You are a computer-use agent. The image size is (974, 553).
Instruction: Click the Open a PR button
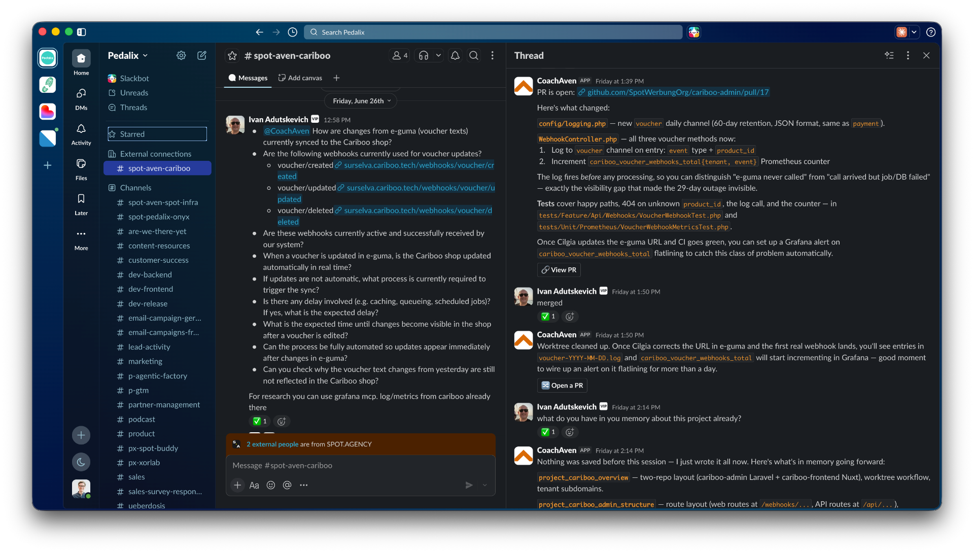pyautogui.click(x=562, y=386)
